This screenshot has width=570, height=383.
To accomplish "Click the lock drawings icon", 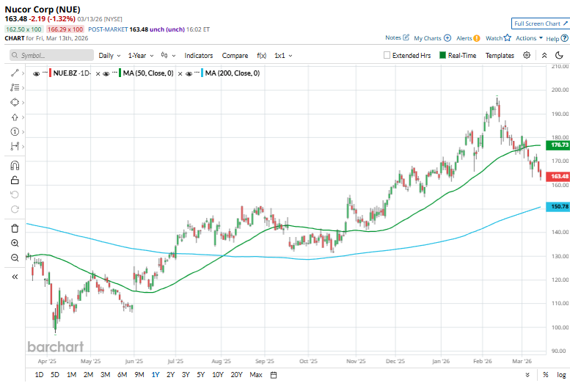I will pos(15,180).
